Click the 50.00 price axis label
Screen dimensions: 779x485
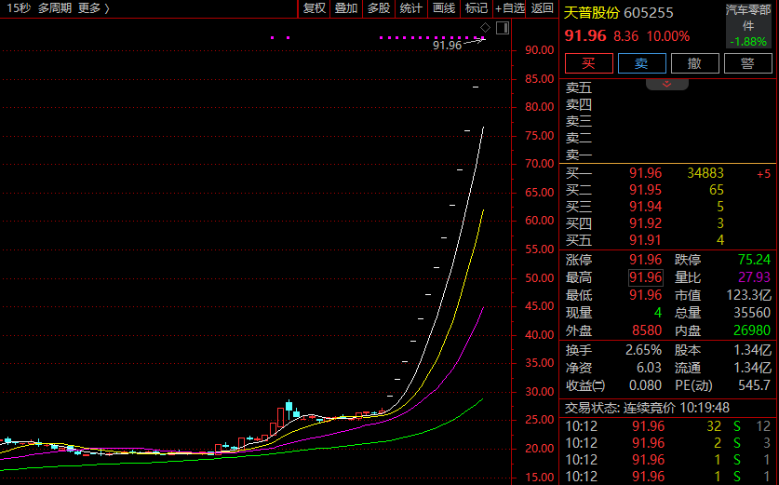tap(539, 278)
